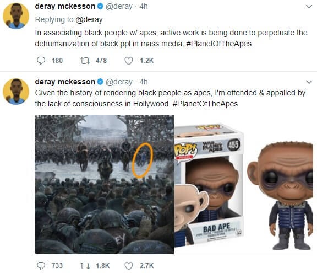
Task: Open second tweet's dropdown chevron menu
Action: [x=309, y=82]
